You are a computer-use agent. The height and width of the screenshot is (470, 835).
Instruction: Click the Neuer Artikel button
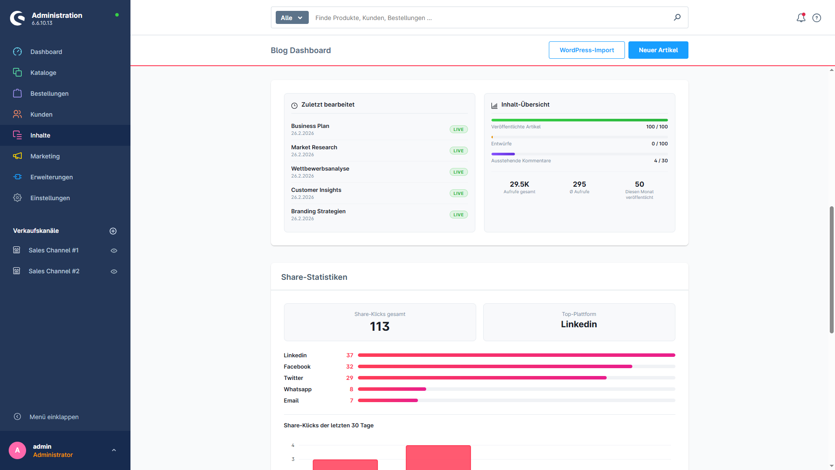658,50
